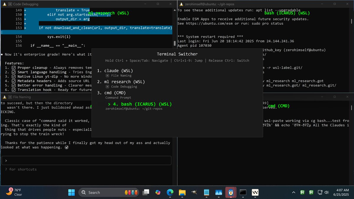354x199 pixels.
Task: Click the colorful shirts search highlight image
Action: click(x=131, y=193)
